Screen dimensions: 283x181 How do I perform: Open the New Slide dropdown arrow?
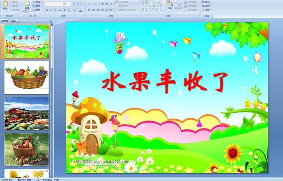(31, 12)
